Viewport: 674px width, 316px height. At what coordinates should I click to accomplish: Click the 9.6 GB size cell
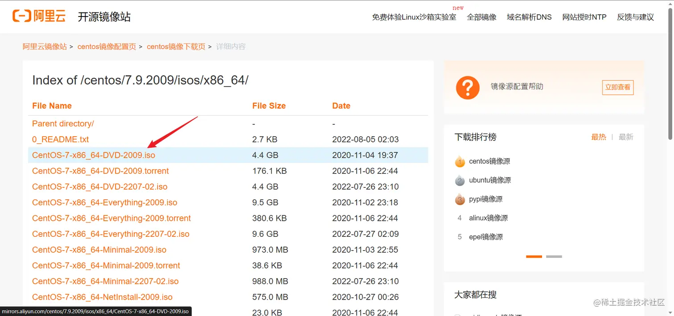[x=265, y=234]
